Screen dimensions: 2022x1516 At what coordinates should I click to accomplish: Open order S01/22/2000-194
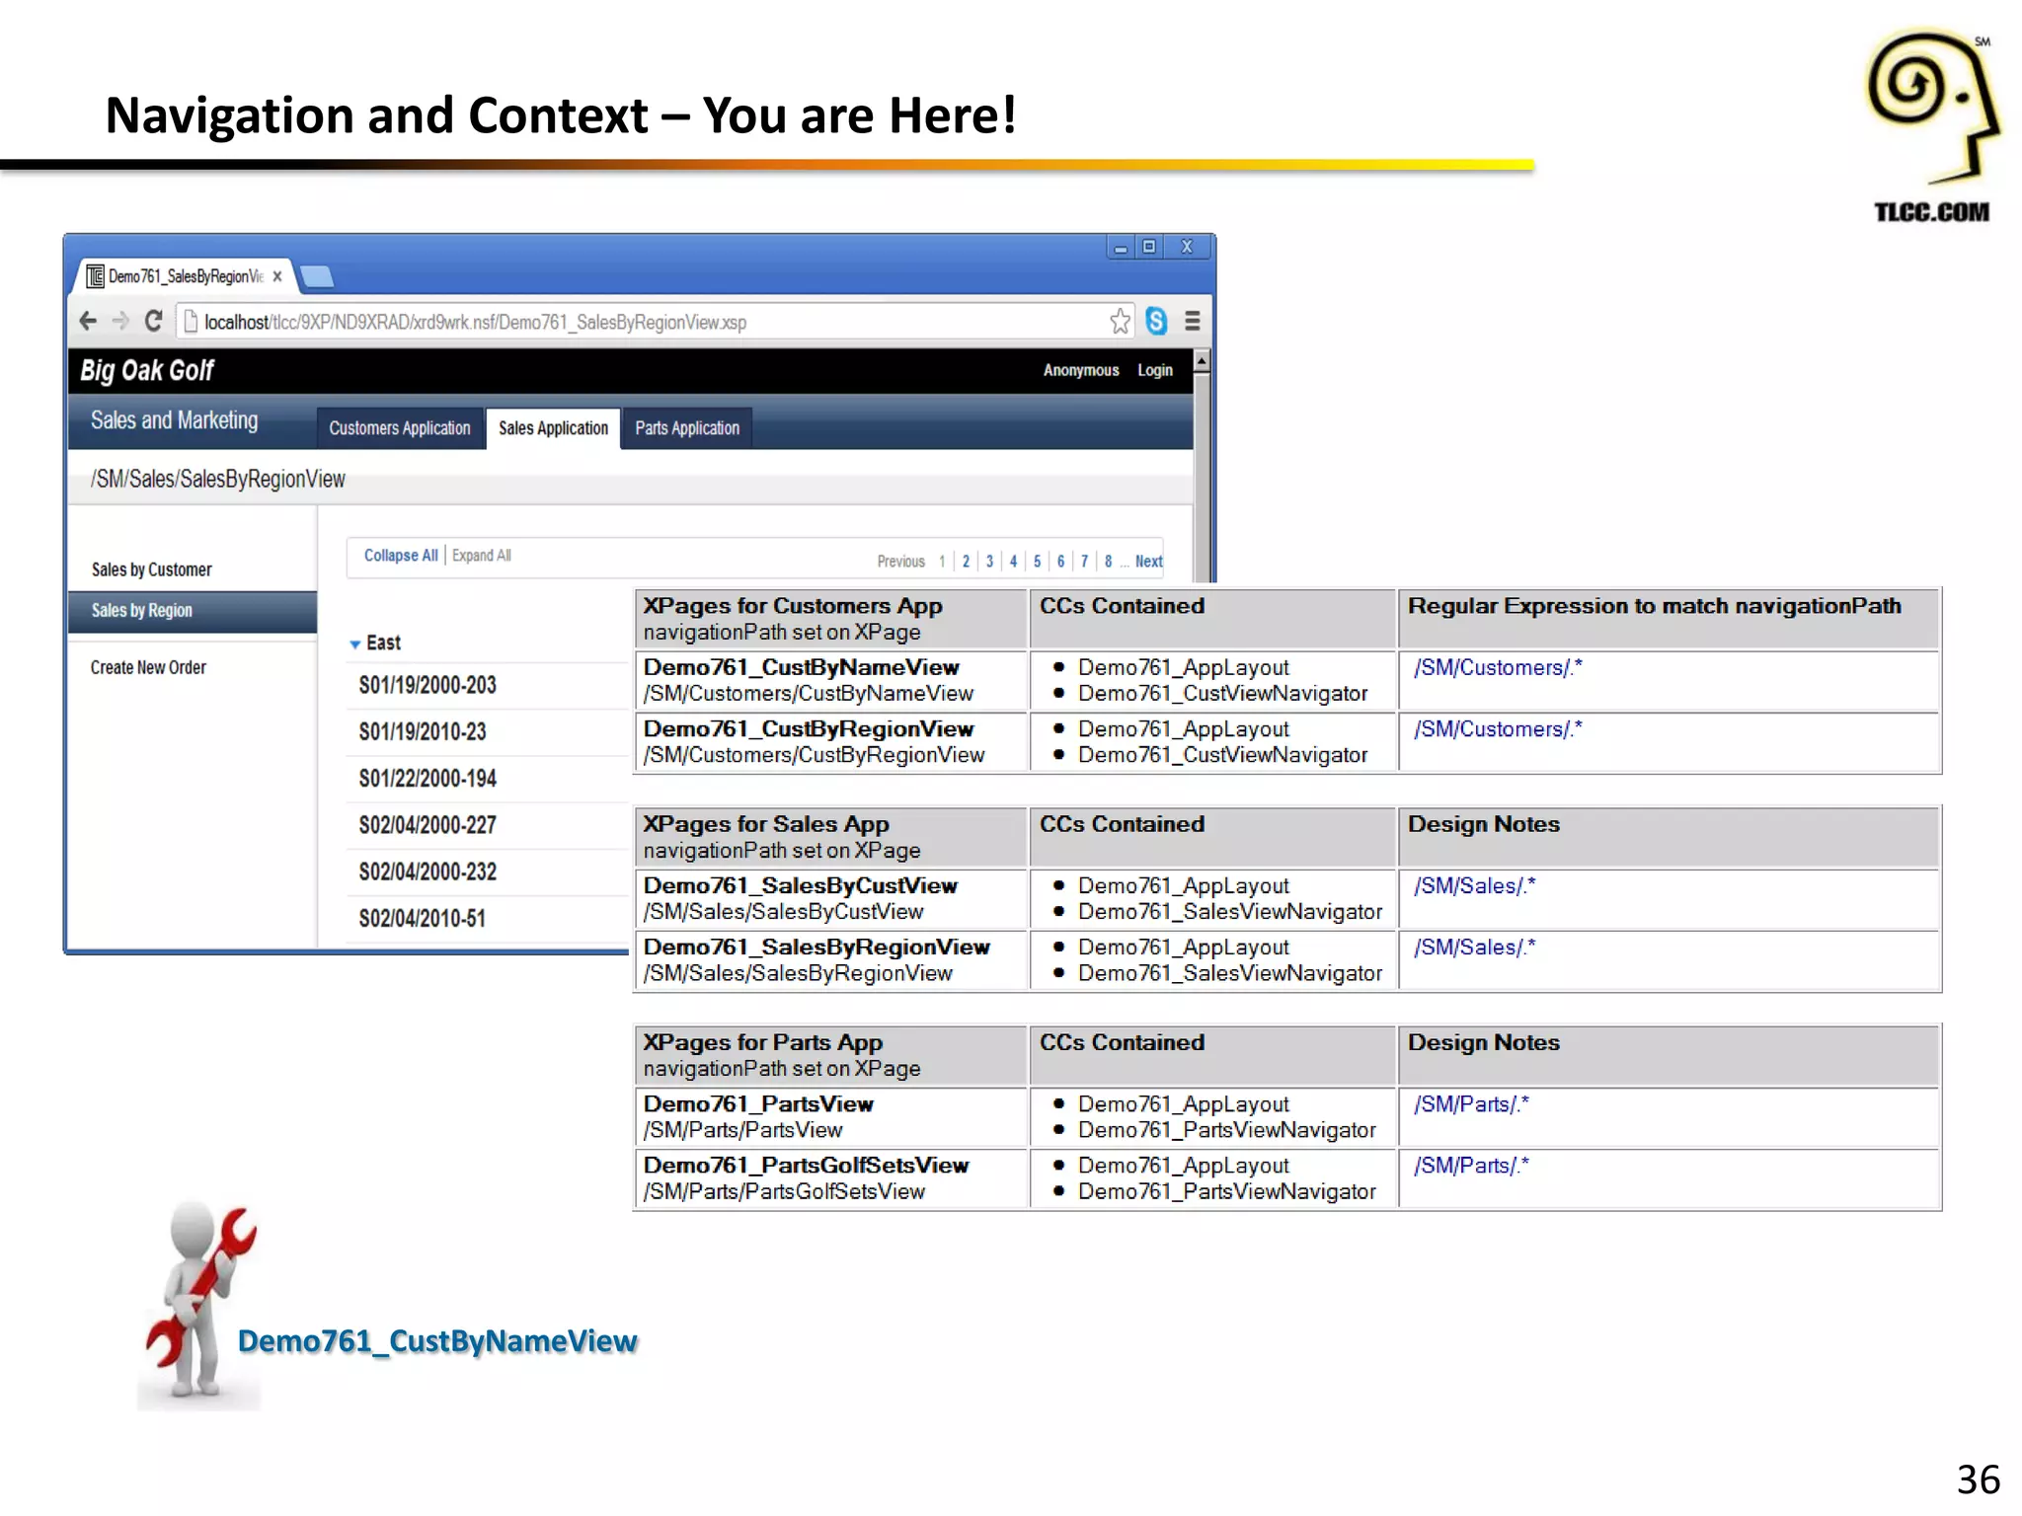click(428, 779)
